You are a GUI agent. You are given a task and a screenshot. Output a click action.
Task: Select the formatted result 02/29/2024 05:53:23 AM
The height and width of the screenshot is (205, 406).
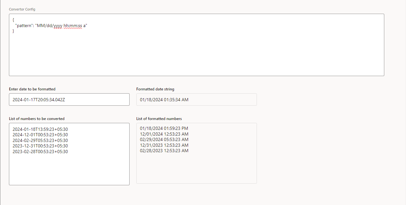pos(164,139)
